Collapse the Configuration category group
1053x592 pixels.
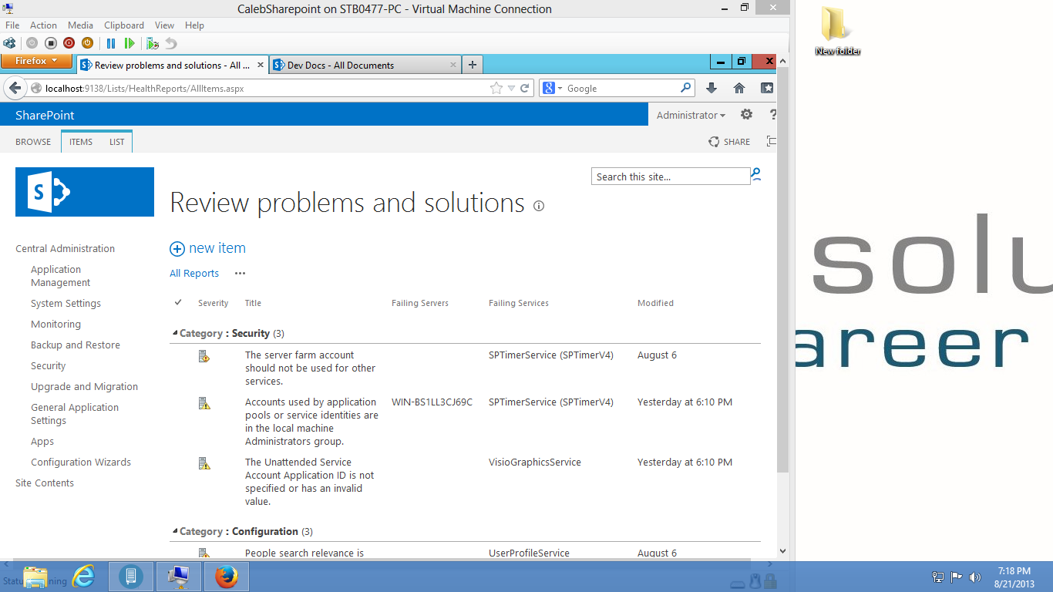pos(175,531)
